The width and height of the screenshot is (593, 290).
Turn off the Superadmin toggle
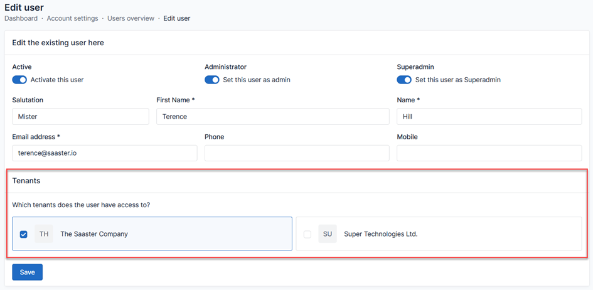(x=404, y=80)
